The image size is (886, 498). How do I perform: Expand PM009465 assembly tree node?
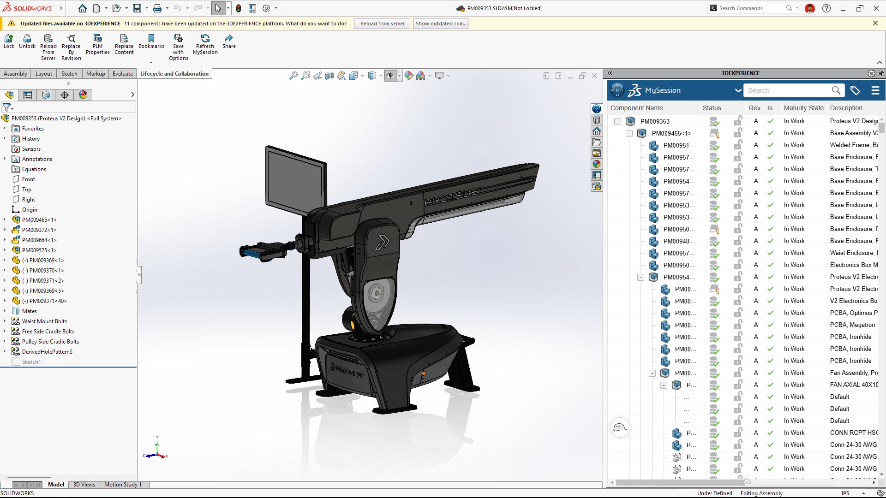click(5, 219)
